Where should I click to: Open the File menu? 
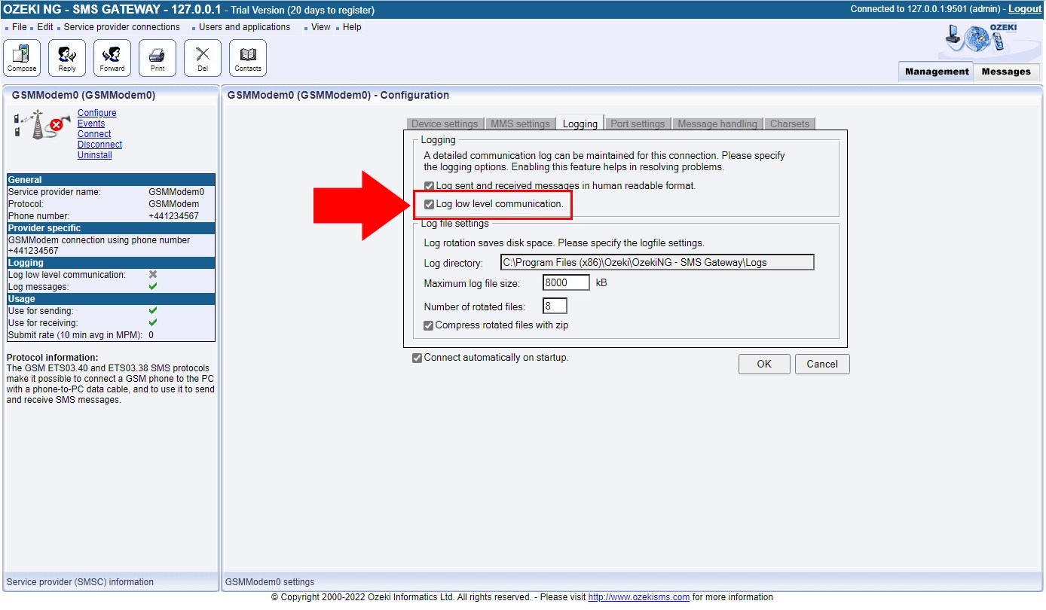[19, 27]
